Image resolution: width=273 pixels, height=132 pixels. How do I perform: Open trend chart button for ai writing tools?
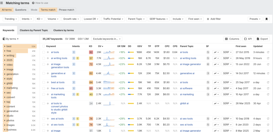(216, 58)
